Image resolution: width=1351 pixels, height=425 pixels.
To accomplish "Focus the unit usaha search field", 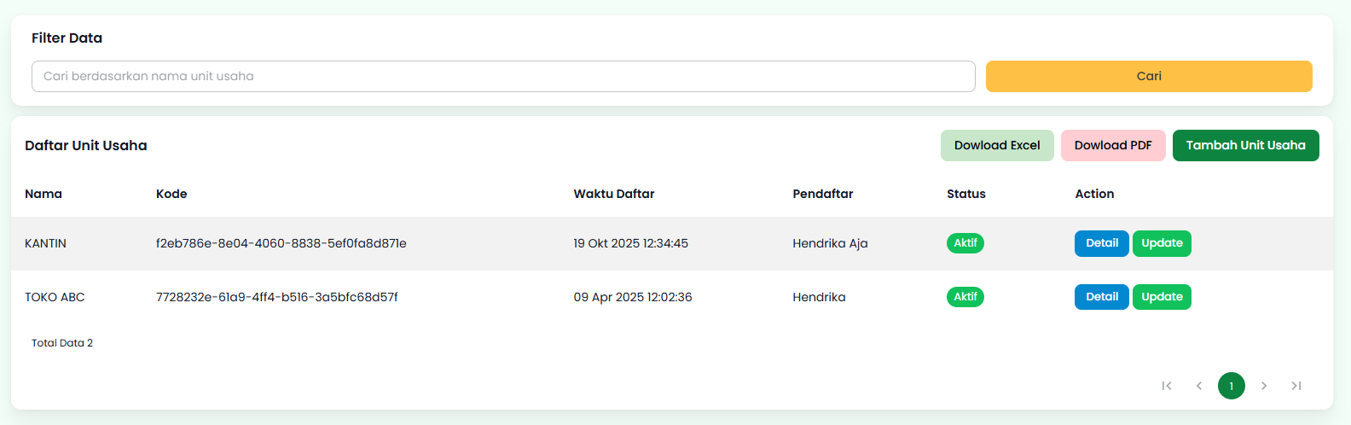I will click(x=503, y=76).
